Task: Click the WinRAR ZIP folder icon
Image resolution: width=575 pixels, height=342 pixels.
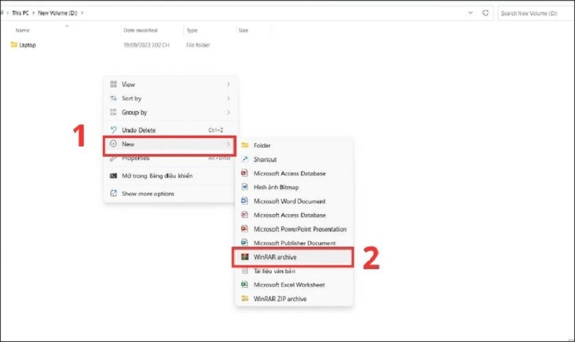Action: coord(245,299)
